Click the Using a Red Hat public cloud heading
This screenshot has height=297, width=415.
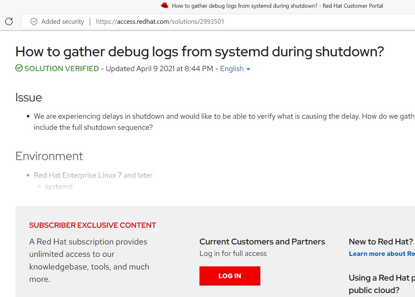pyautogui.click(x=382, y=284)
